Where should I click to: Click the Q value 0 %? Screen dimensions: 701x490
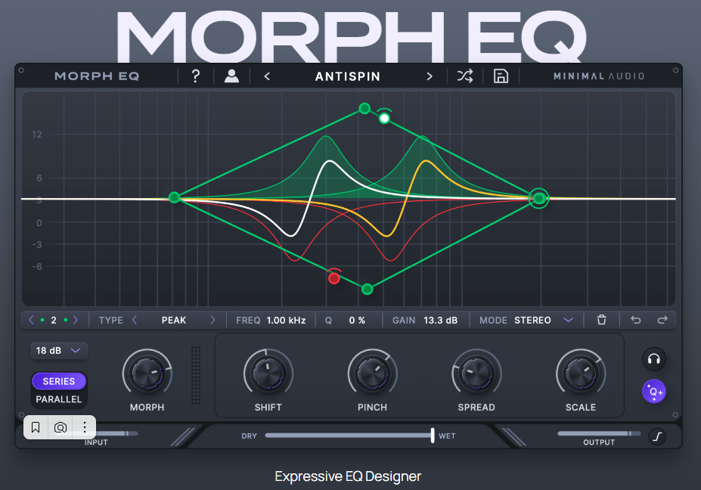pyautogui.click(x=357, y=320)
